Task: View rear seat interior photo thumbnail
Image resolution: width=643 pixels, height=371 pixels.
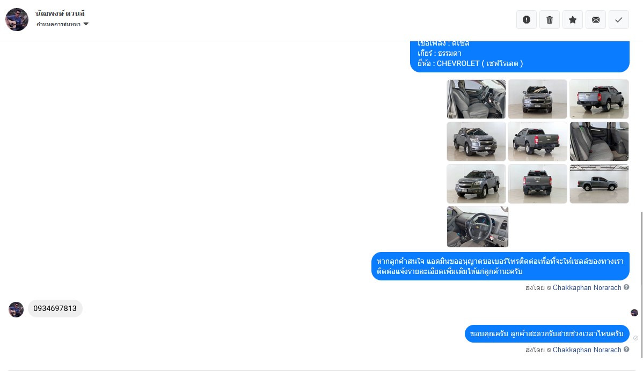Action: 599,142
